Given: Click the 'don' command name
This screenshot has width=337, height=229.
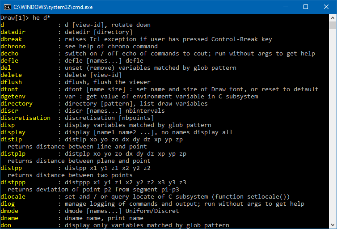Looking at the screenshot, I should (x=6, y=225).
